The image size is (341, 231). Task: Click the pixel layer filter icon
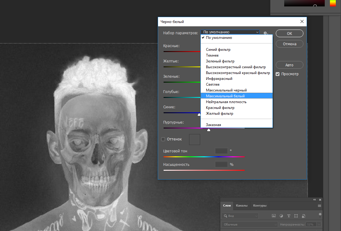click(274, 216)
